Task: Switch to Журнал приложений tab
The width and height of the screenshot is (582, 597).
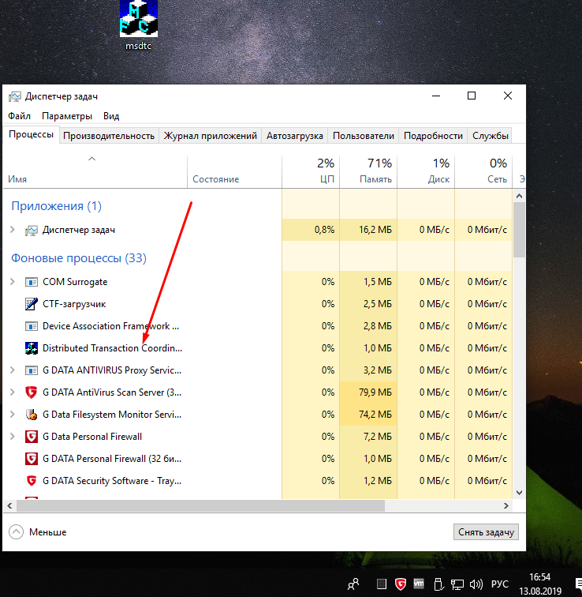Action: 211,136
